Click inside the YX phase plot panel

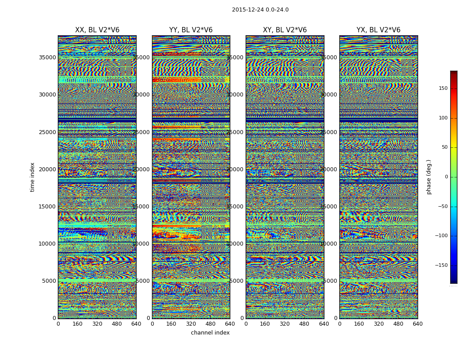378,177
